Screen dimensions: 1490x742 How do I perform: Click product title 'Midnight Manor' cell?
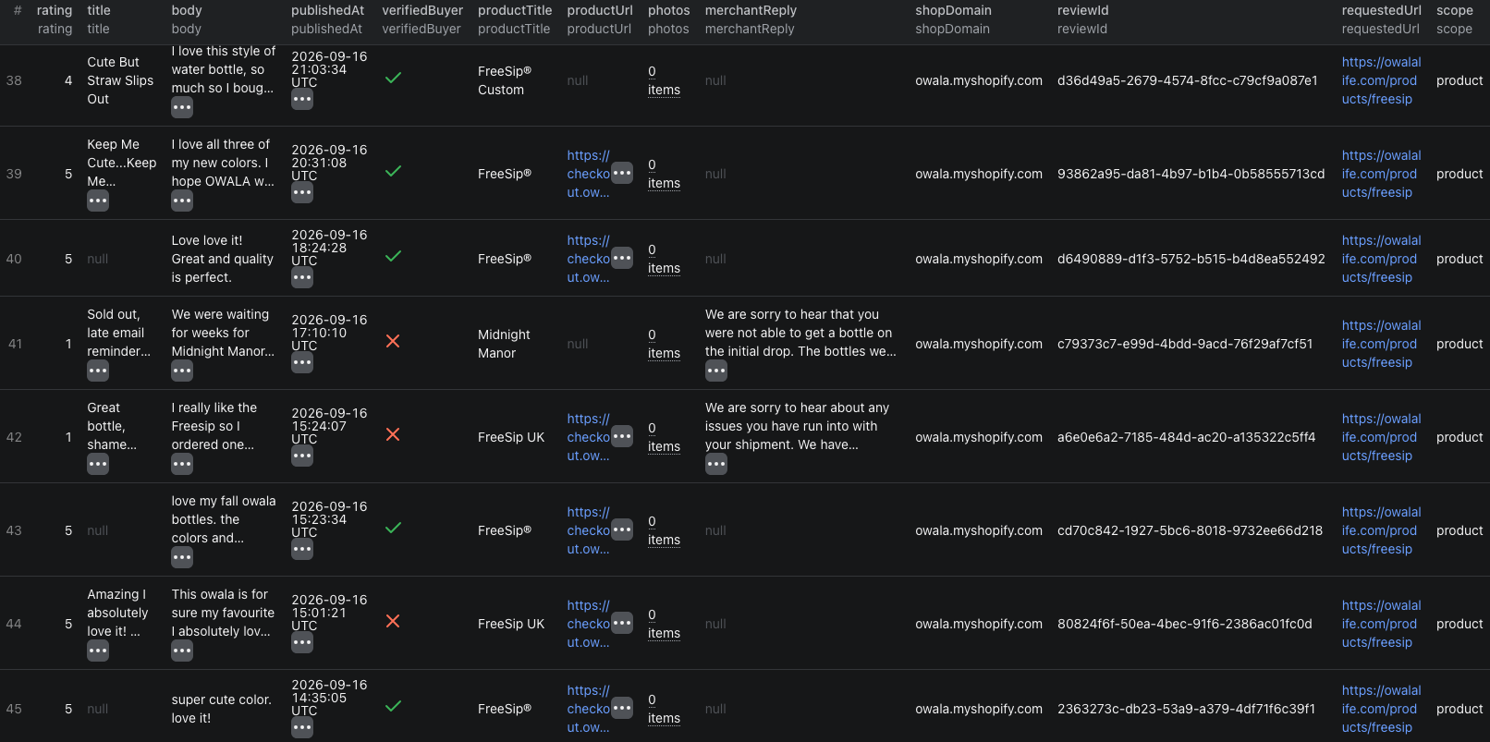coord(504,344)
